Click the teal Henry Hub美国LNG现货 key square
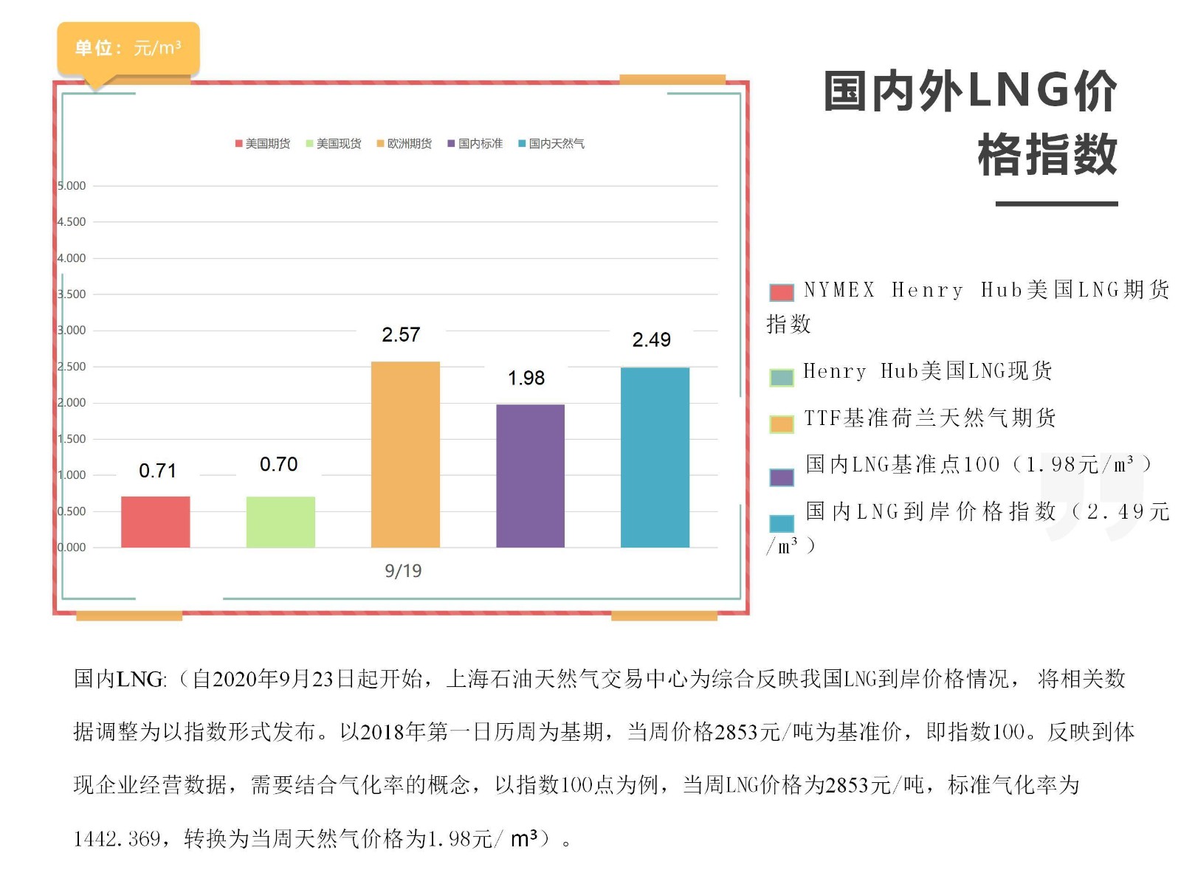 (x=782, y=378)
